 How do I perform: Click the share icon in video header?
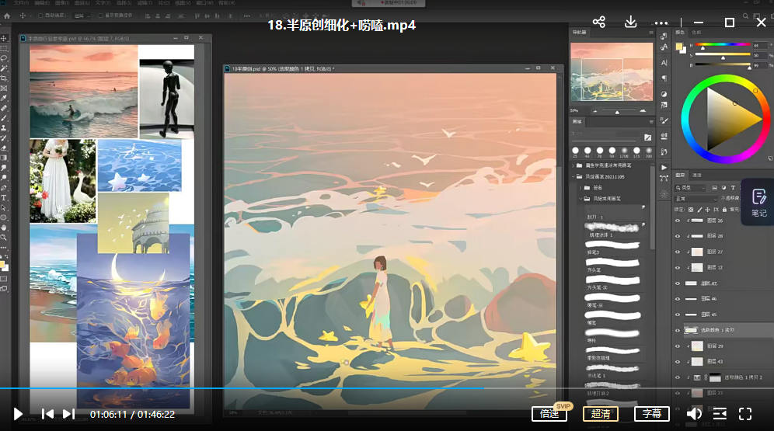pyautogui.click(x=598, y=23)
